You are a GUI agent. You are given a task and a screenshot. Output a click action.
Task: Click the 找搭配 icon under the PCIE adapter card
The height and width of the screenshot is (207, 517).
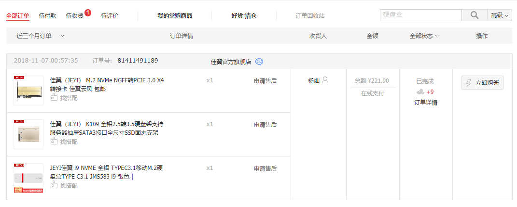[54, 98]
